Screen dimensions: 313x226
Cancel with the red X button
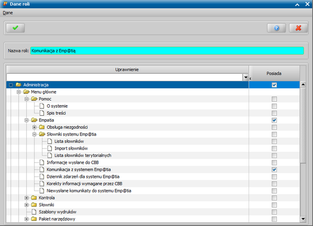click(x=298, y=28)
